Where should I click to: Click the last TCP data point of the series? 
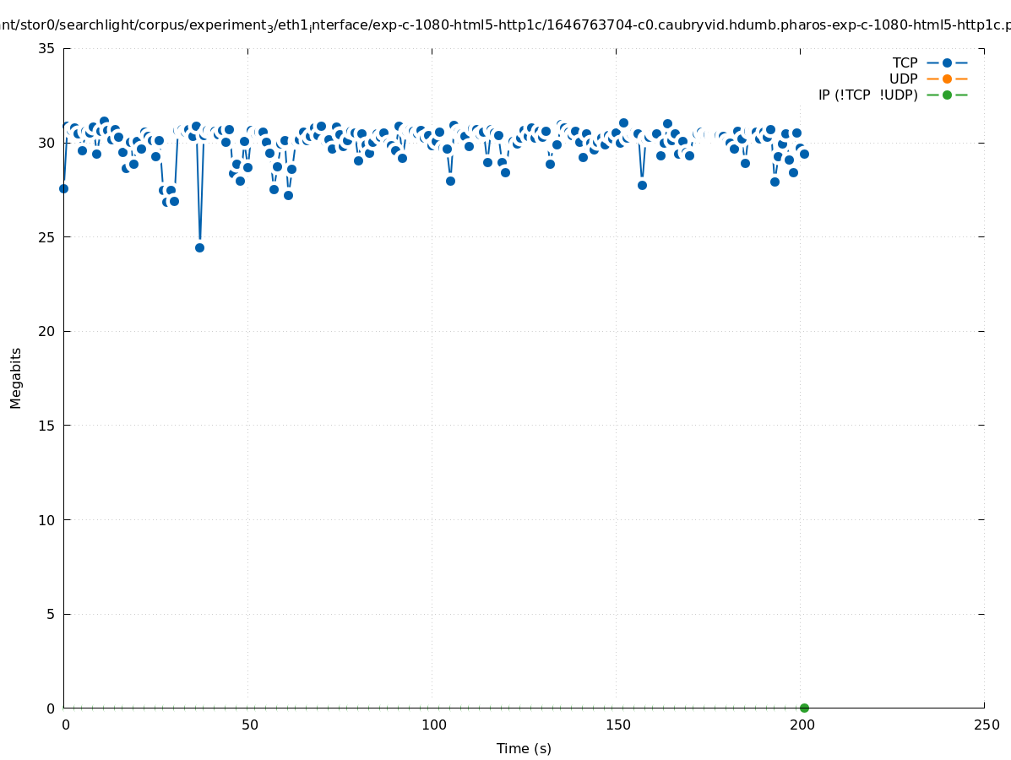click(x=804, y=154)
